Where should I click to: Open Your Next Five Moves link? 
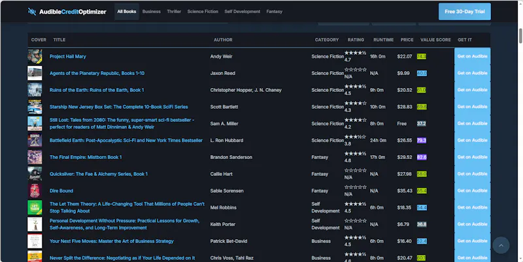coord(112,241)
